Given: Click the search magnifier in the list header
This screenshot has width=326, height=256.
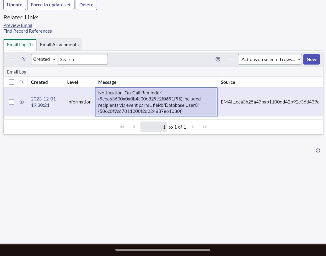Looking at the screenshot, I should pos(21,82).
